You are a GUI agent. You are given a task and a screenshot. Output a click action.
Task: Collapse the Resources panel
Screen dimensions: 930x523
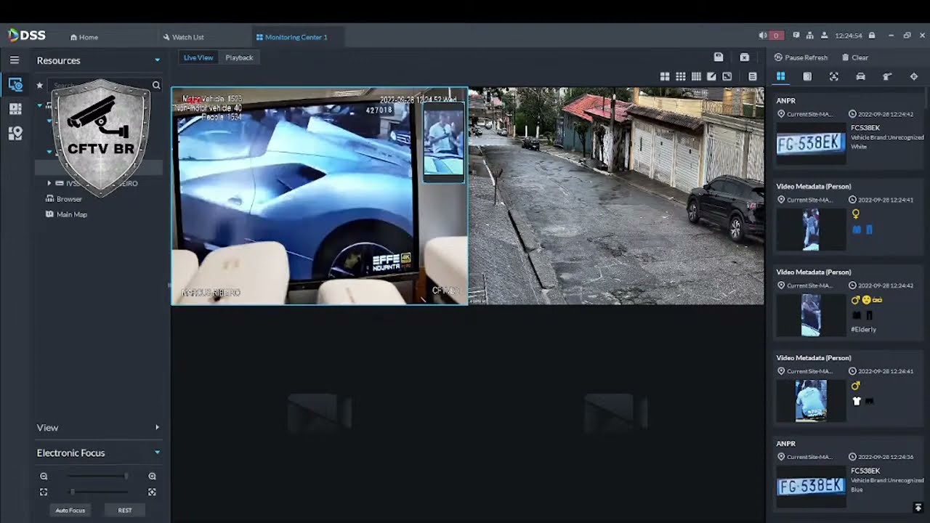tap(157, 60)
